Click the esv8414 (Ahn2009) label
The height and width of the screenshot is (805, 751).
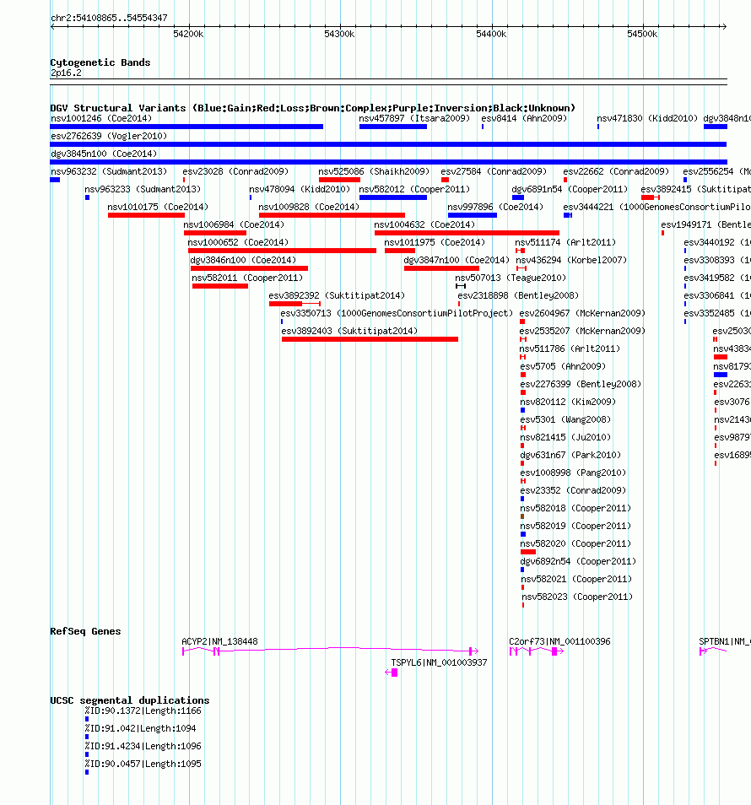pos(524,118)
